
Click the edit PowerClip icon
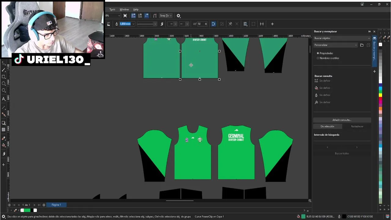pyautogui.click(x=230, y=24)
